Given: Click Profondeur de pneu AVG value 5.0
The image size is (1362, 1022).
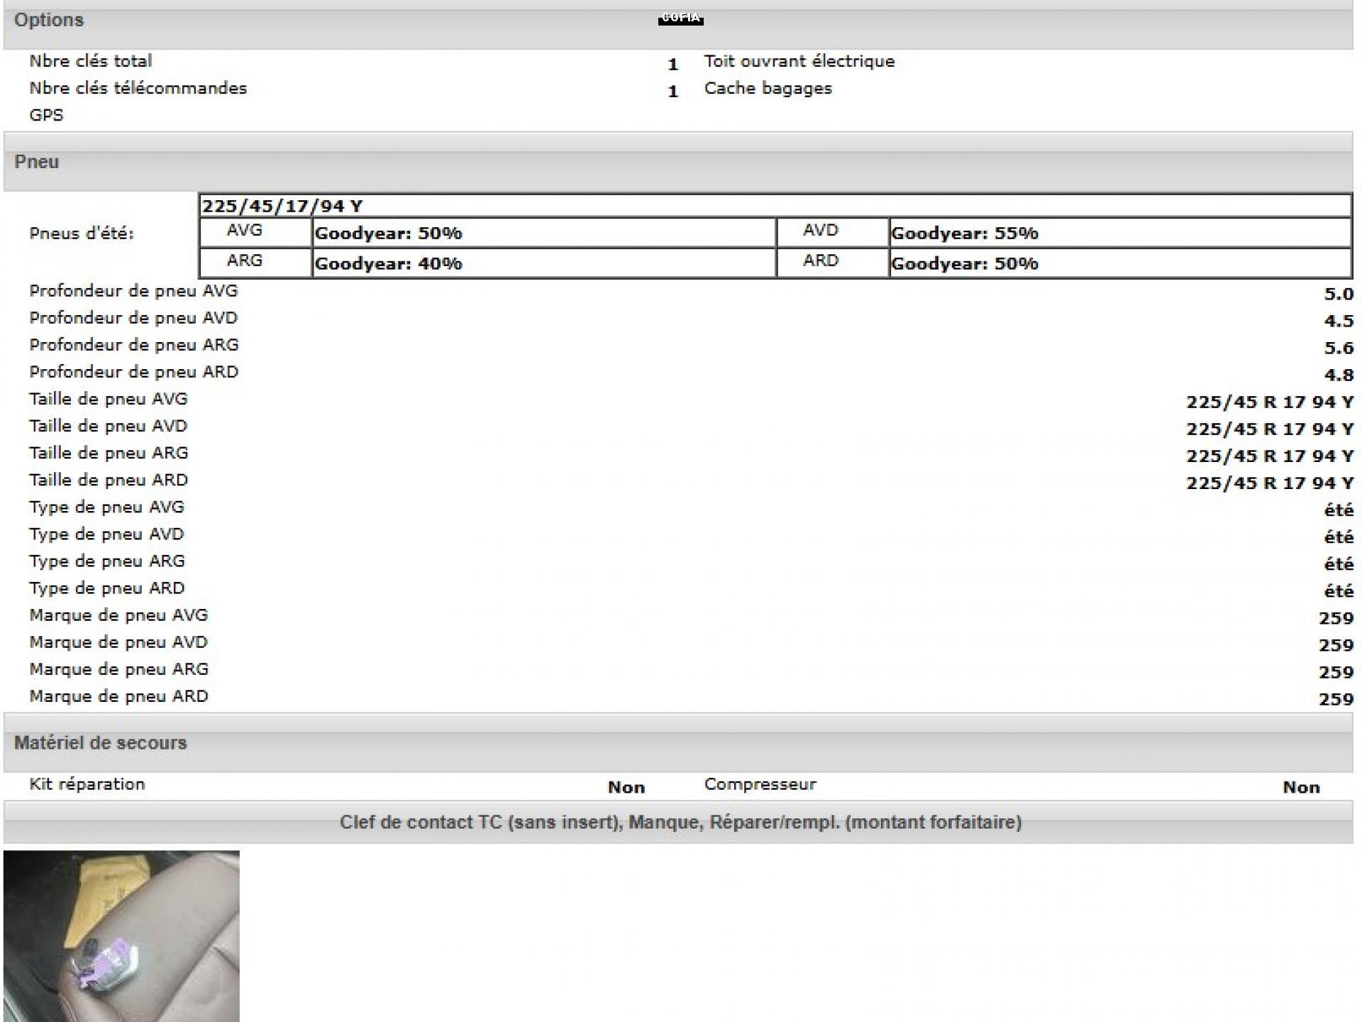Looking at the screenshot, I should [1338, 294].
